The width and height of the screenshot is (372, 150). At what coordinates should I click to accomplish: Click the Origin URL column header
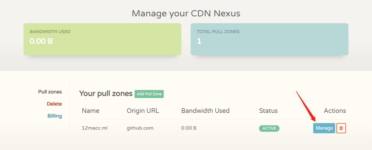tap(143, 111)
